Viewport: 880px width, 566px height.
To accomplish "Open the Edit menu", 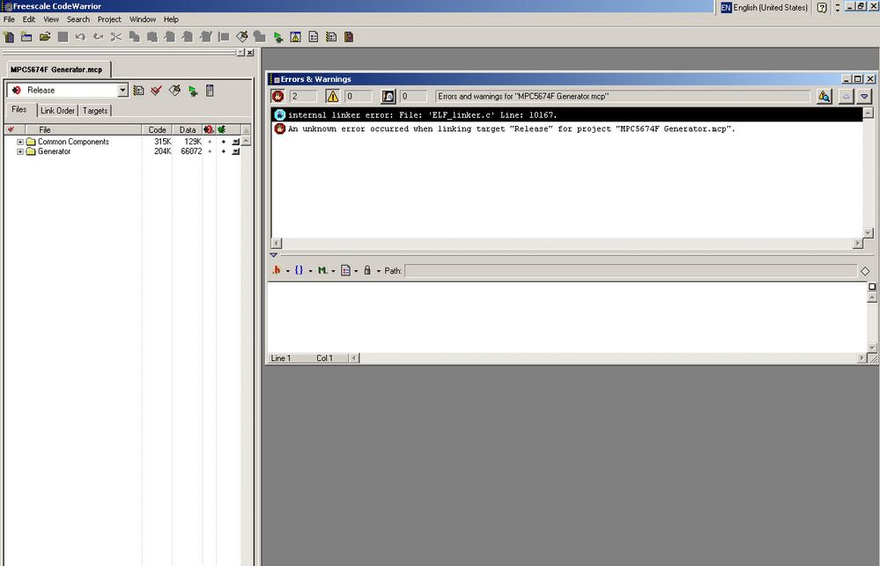I will click(x=28, y=19).
